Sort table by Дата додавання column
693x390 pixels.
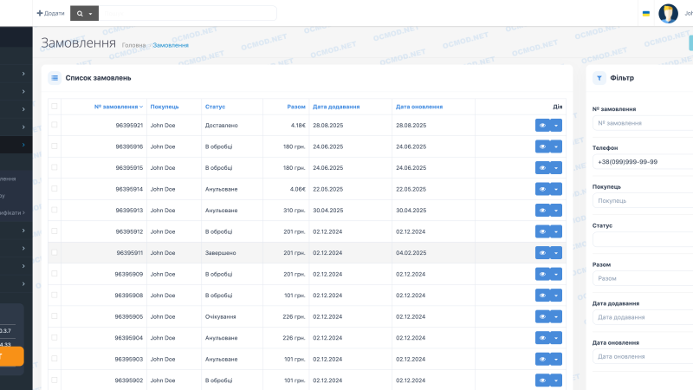[336, 107]
